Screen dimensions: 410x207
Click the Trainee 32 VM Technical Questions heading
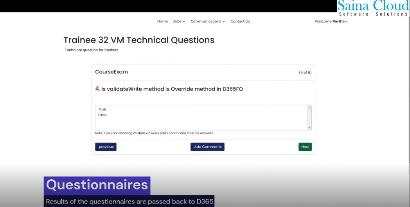point(139,40)
